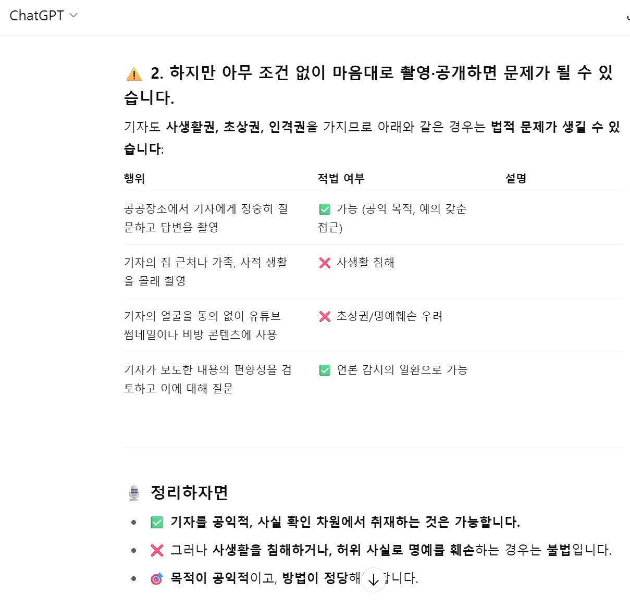Click the 설명 column header

click(x=516, y=179)
